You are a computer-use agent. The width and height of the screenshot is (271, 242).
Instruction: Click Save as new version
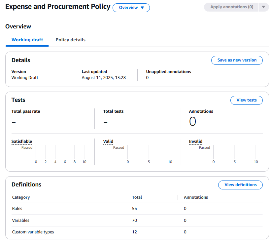coord(237,60)
